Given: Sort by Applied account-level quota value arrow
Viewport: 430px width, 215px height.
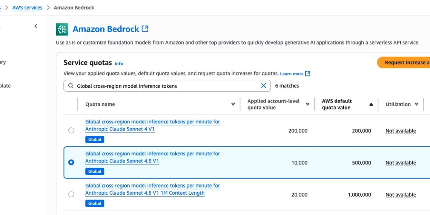Looking at the screenshot, I should coord(307,104).
